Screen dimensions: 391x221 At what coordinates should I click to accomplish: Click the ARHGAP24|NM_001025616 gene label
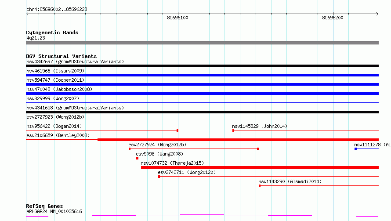click(54, 211)
